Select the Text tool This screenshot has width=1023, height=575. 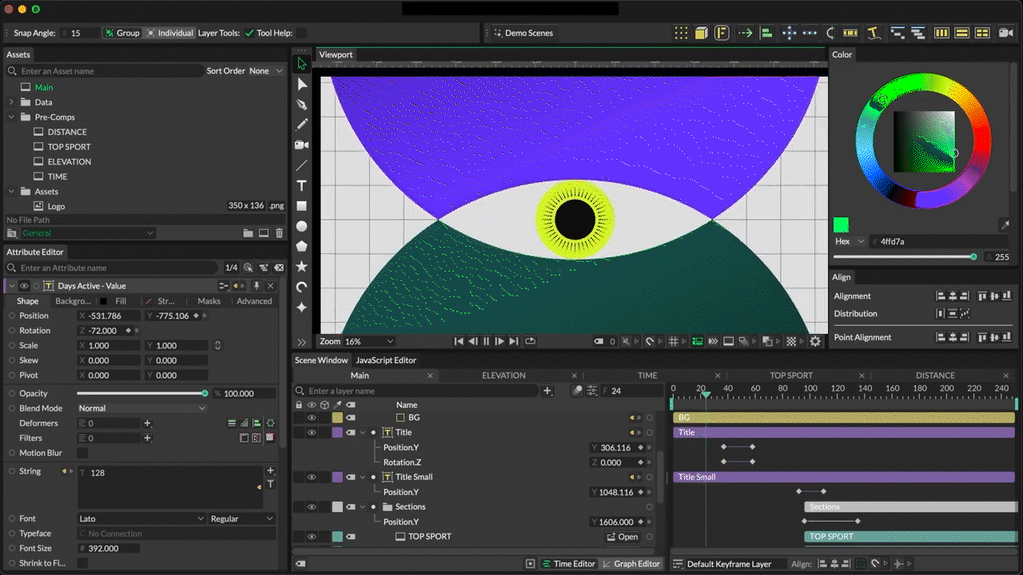[x=301, y=185]
